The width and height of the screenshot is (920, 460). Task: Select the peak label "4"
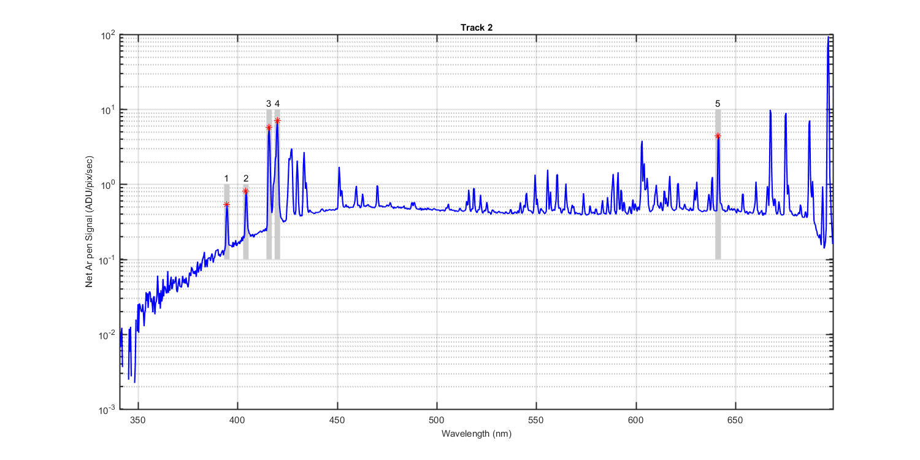(x=277, y=103)
